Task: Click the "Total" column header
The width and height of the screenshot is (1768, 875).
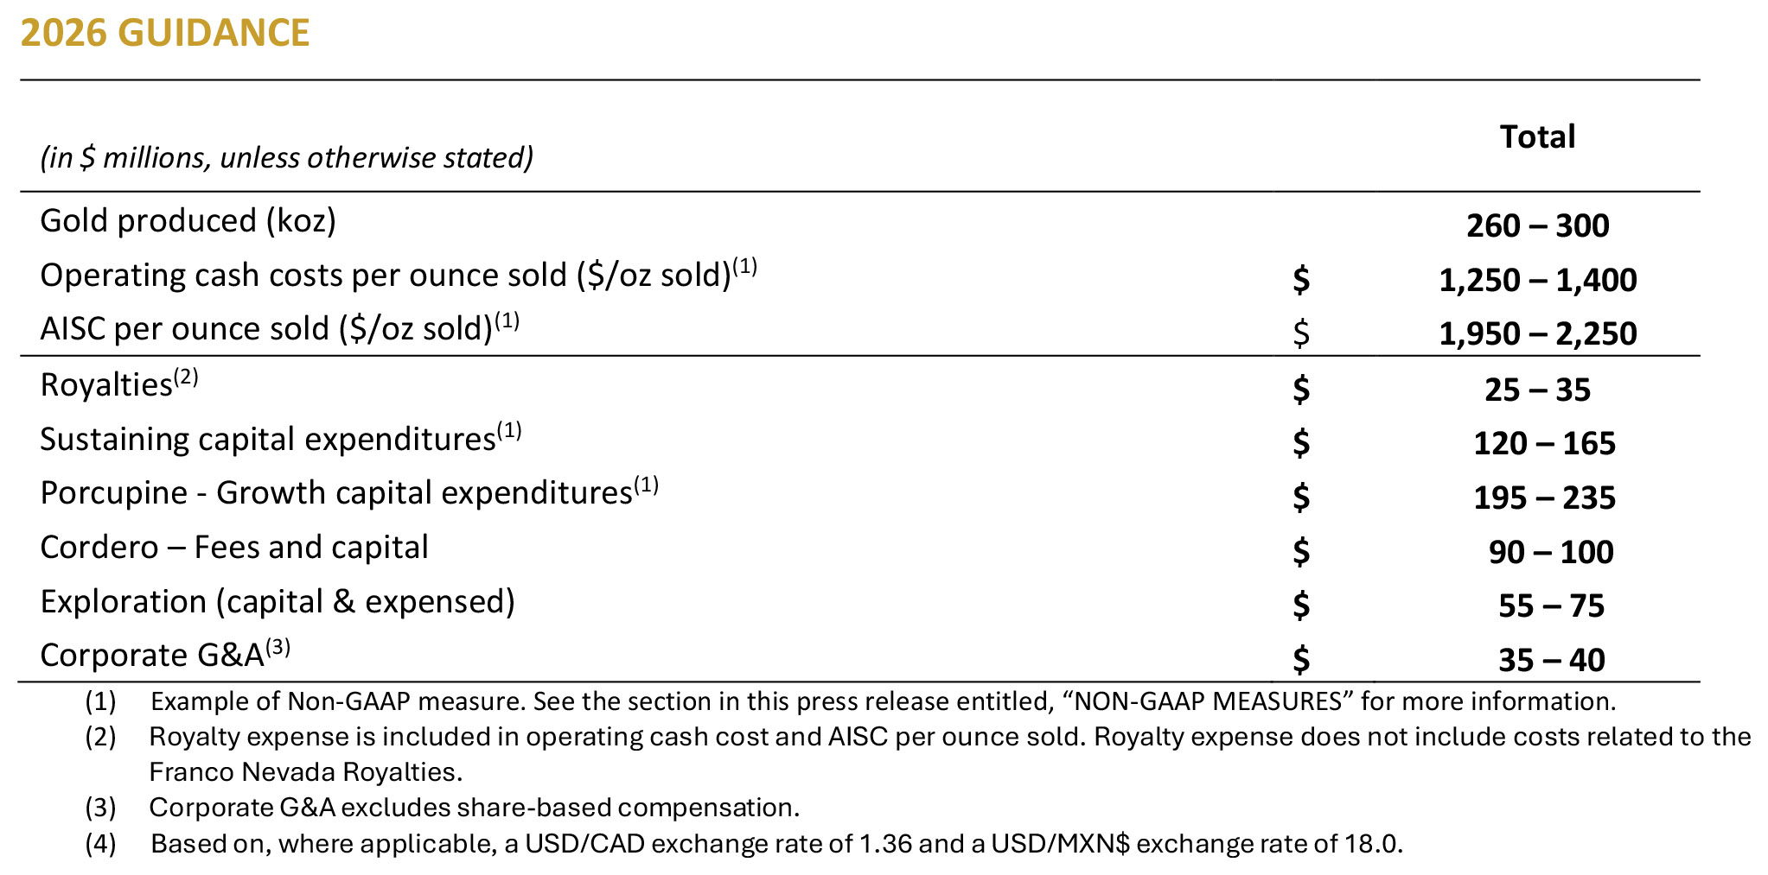Action: [x=1537, y=136]
